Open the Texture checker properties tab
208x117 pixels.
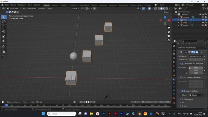tap(174, 103)
